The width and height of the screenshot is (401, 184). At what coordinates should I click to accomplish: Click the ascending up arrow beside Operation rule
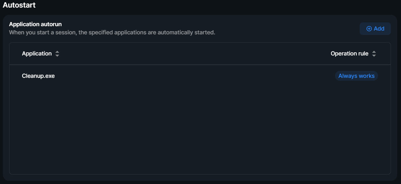(x=374, y=52)
